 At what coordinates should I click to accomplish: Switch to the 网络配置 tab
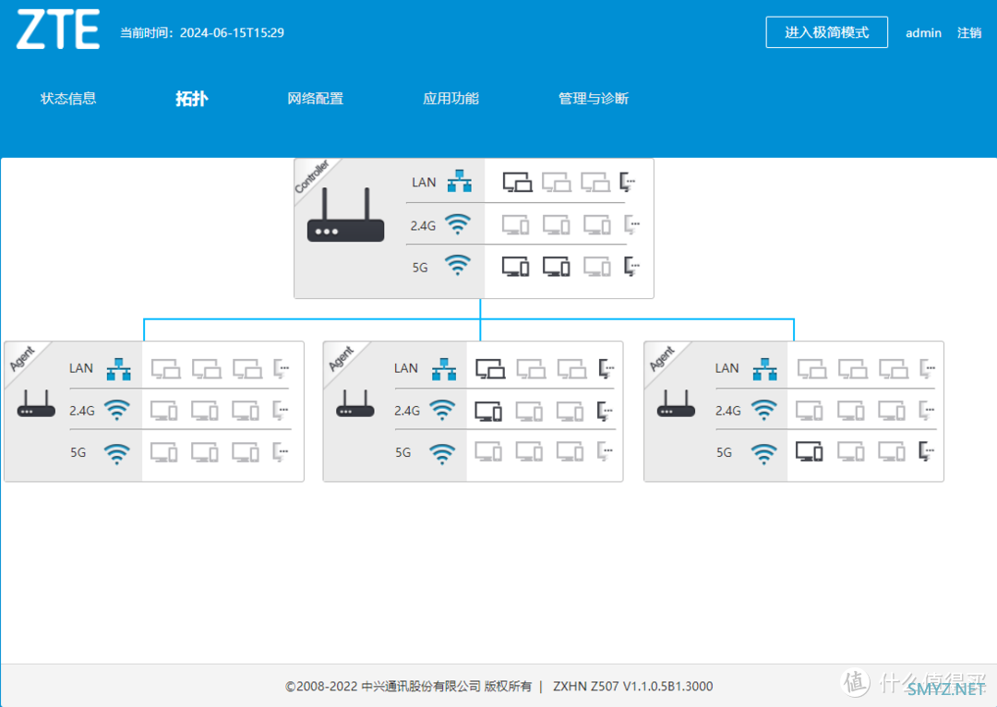(316, 99)
